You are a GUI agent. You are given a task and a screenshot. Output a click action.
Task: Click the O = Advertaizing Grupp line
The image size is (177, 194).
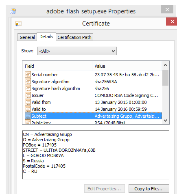(x=46, y=140)
